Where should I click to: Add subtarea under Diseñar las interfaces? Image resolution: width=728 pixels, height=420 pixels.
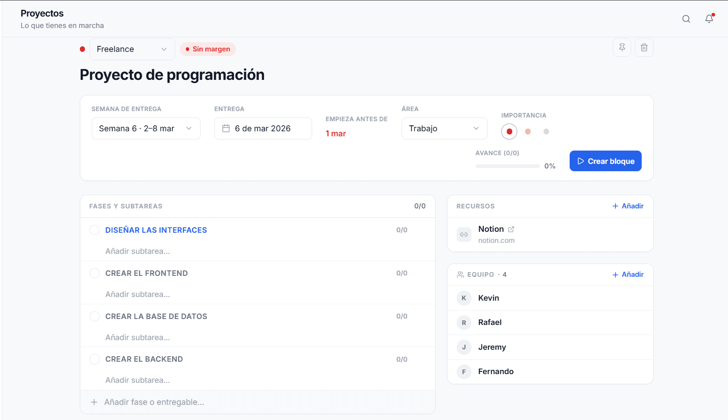click(x=138, y=251)
